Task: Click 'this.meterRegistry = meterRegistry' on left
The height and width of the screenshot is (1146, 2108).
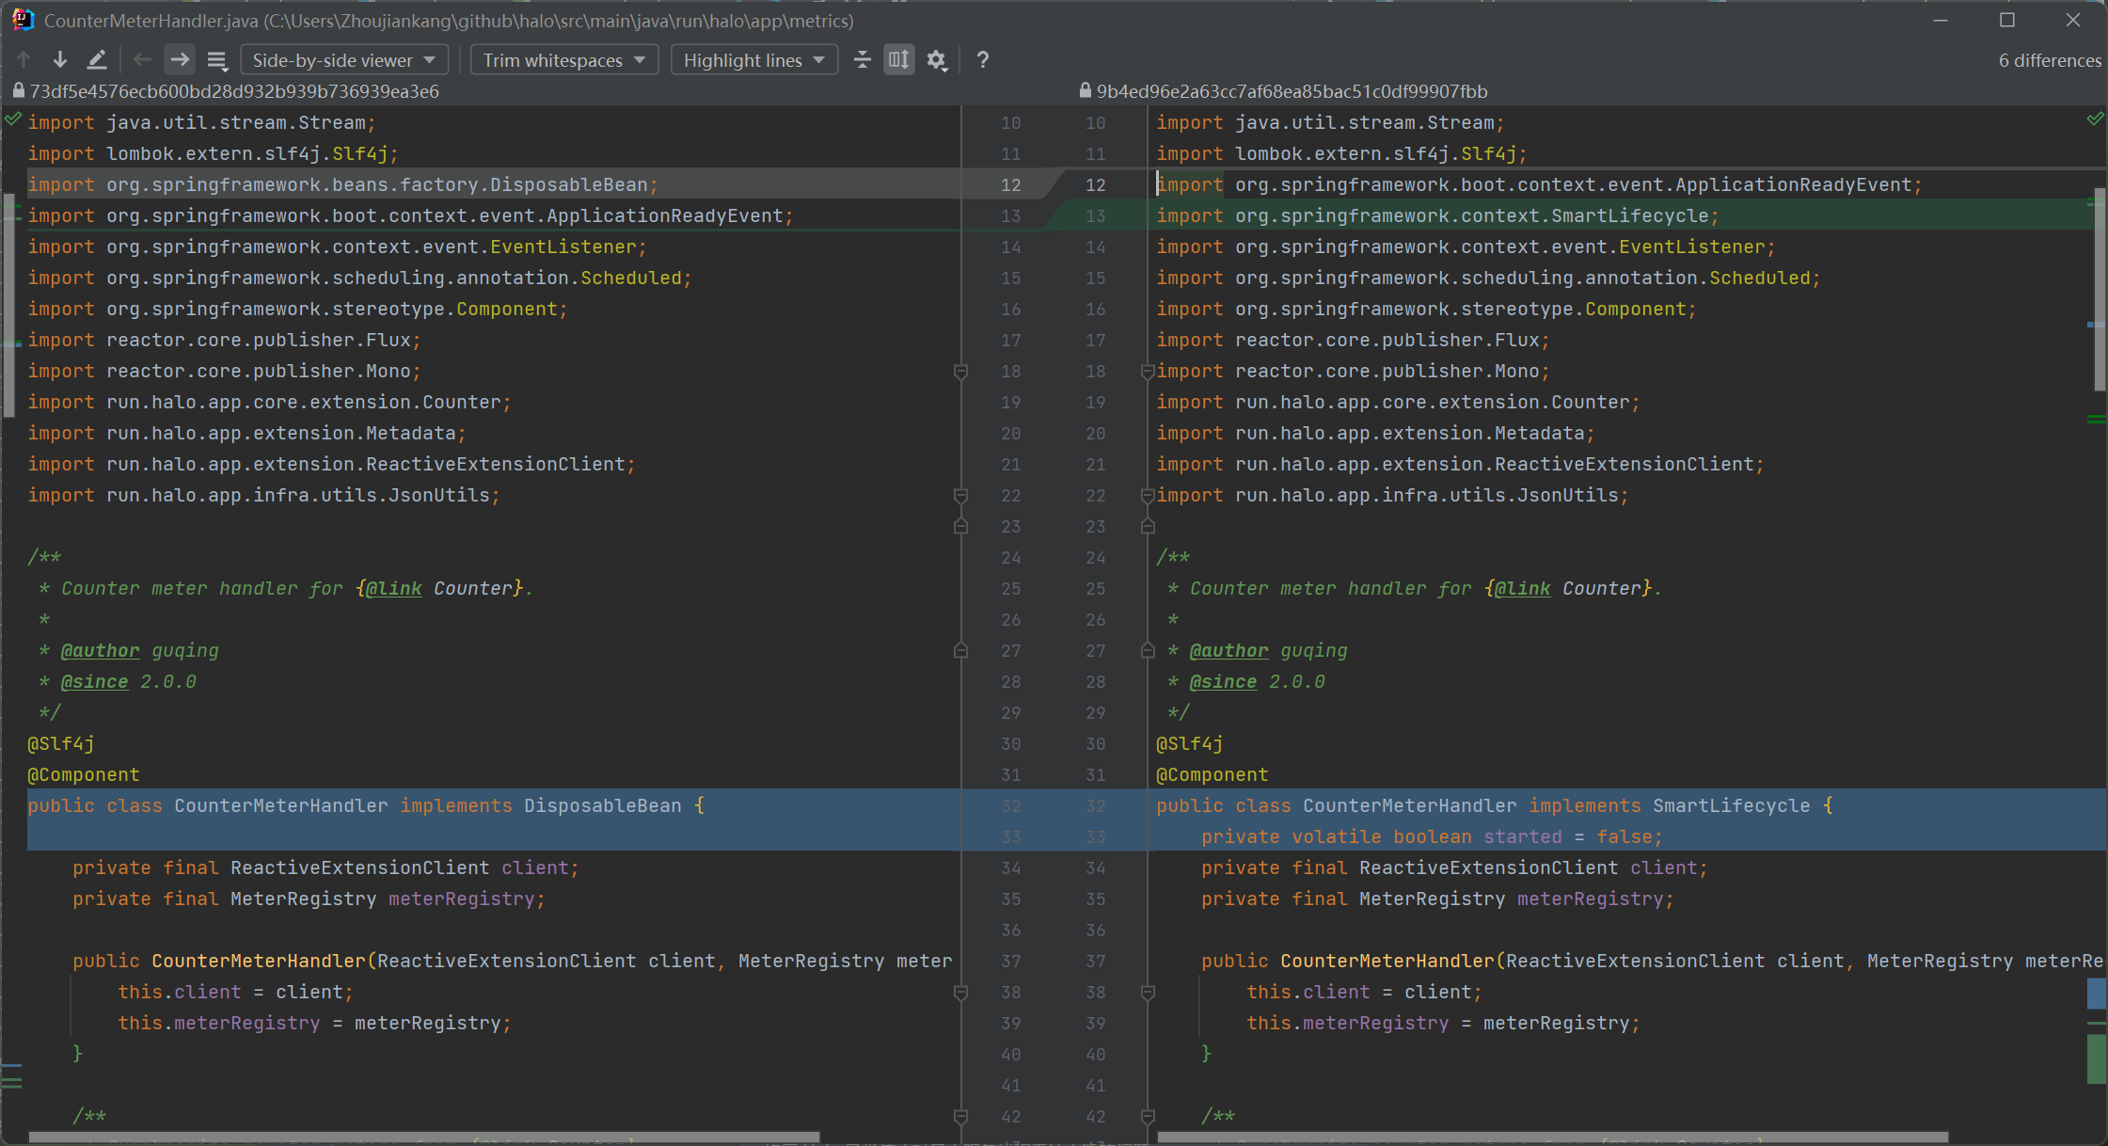Action: 314,1023
